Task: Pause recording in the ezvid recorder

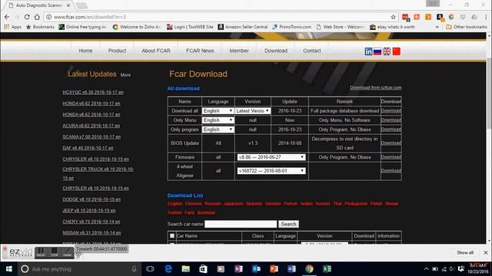Action: tap(41, 252)
